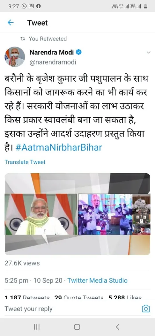The width and height of the screenshot is (155, 336).
Task: Tap Translate Tweet link
Action: pyautogui.click(x=25, y=162)
